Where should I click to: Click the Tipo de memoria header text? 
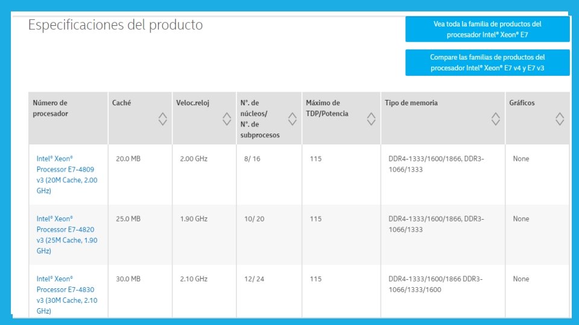411,103
